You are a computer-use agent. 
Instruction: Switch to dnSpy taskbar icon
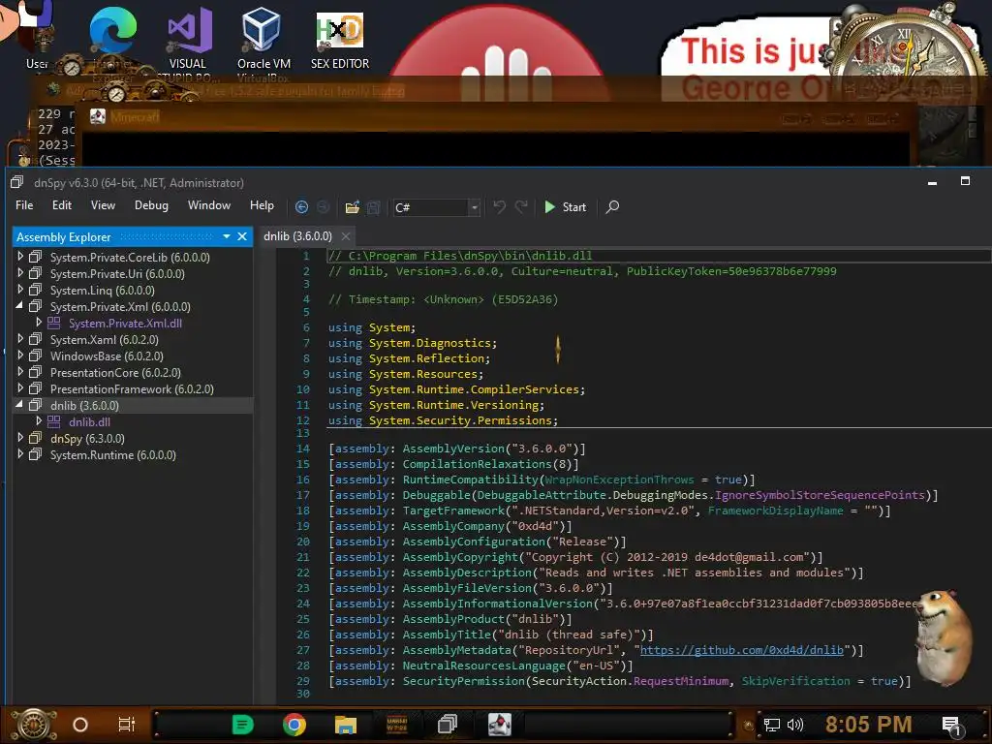tap(448, 725)
